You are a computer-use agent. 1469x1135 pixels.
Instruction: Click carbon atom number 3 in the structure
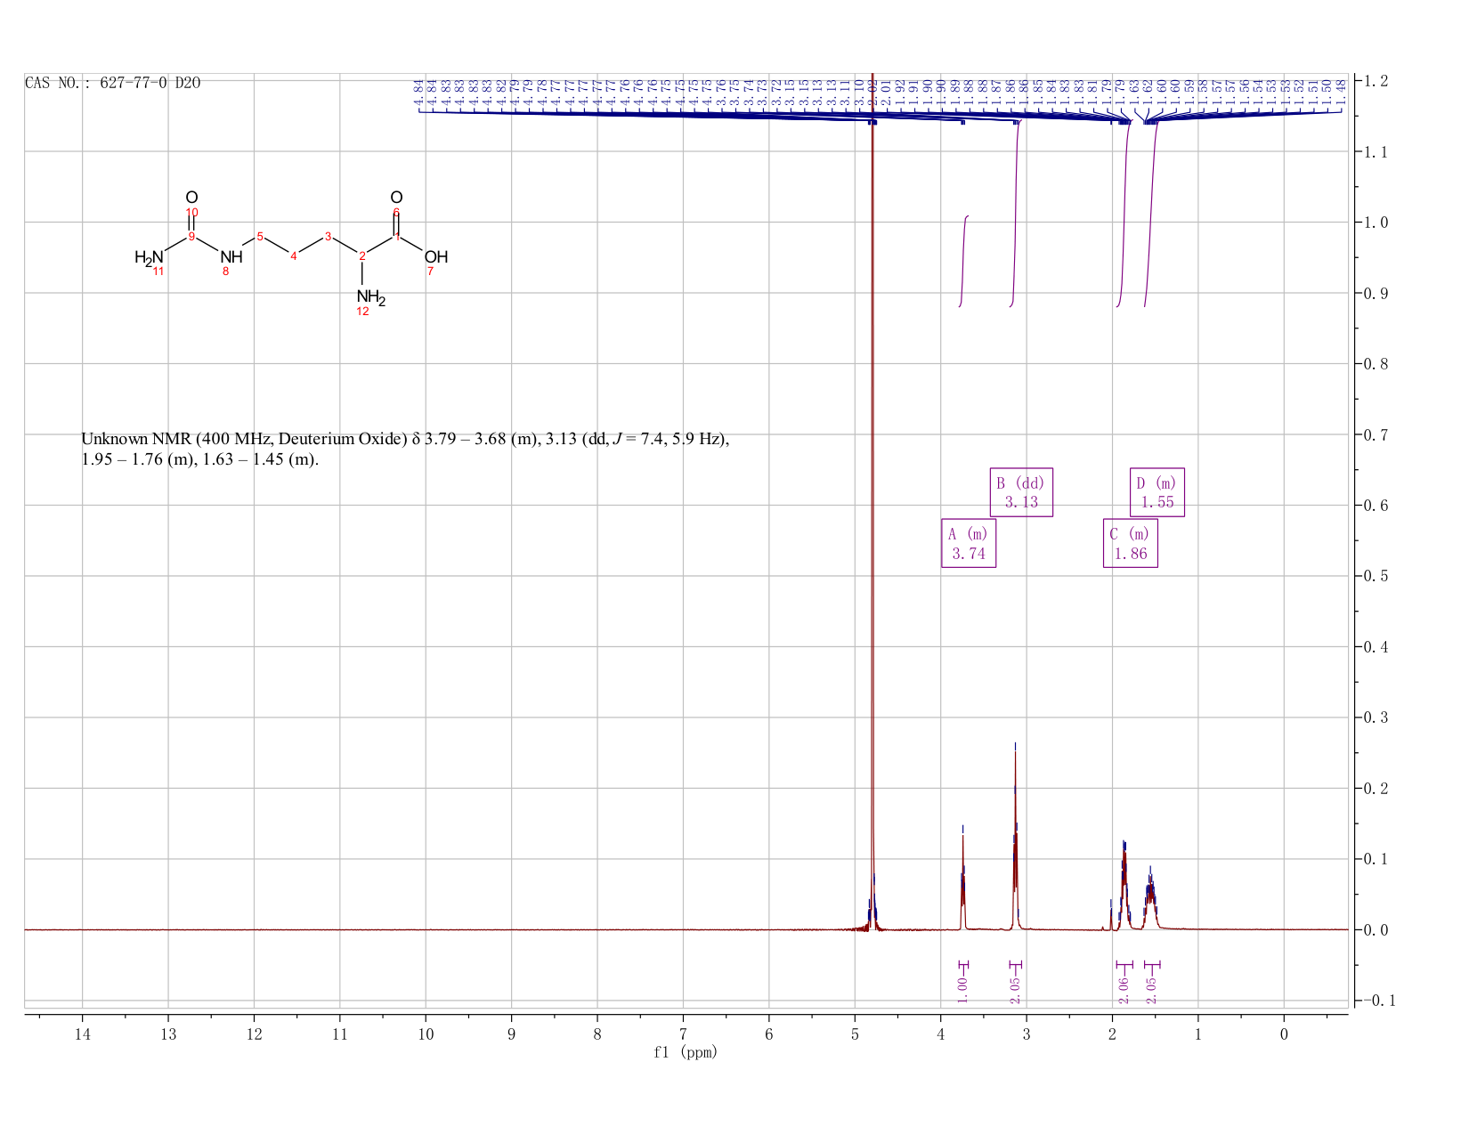(x=328, y=236)
